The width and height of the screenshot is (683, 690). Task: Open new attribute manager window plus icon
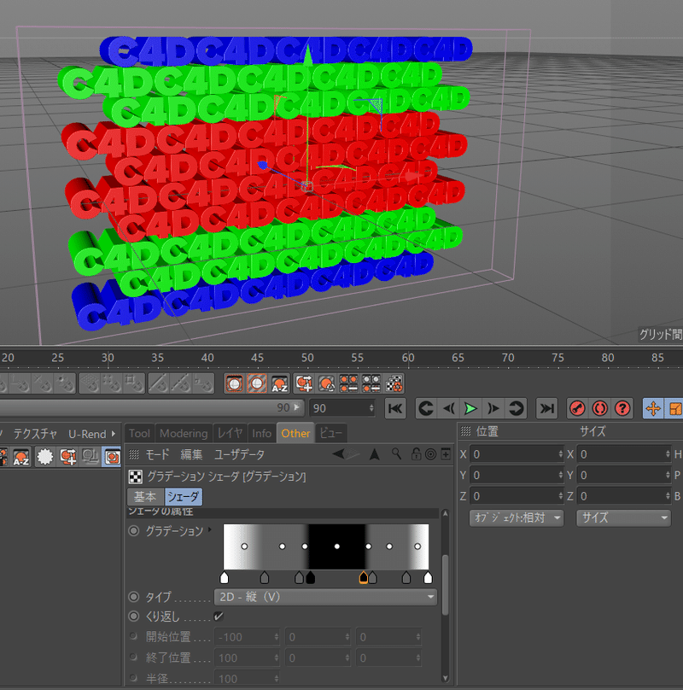tap(446, 454)
